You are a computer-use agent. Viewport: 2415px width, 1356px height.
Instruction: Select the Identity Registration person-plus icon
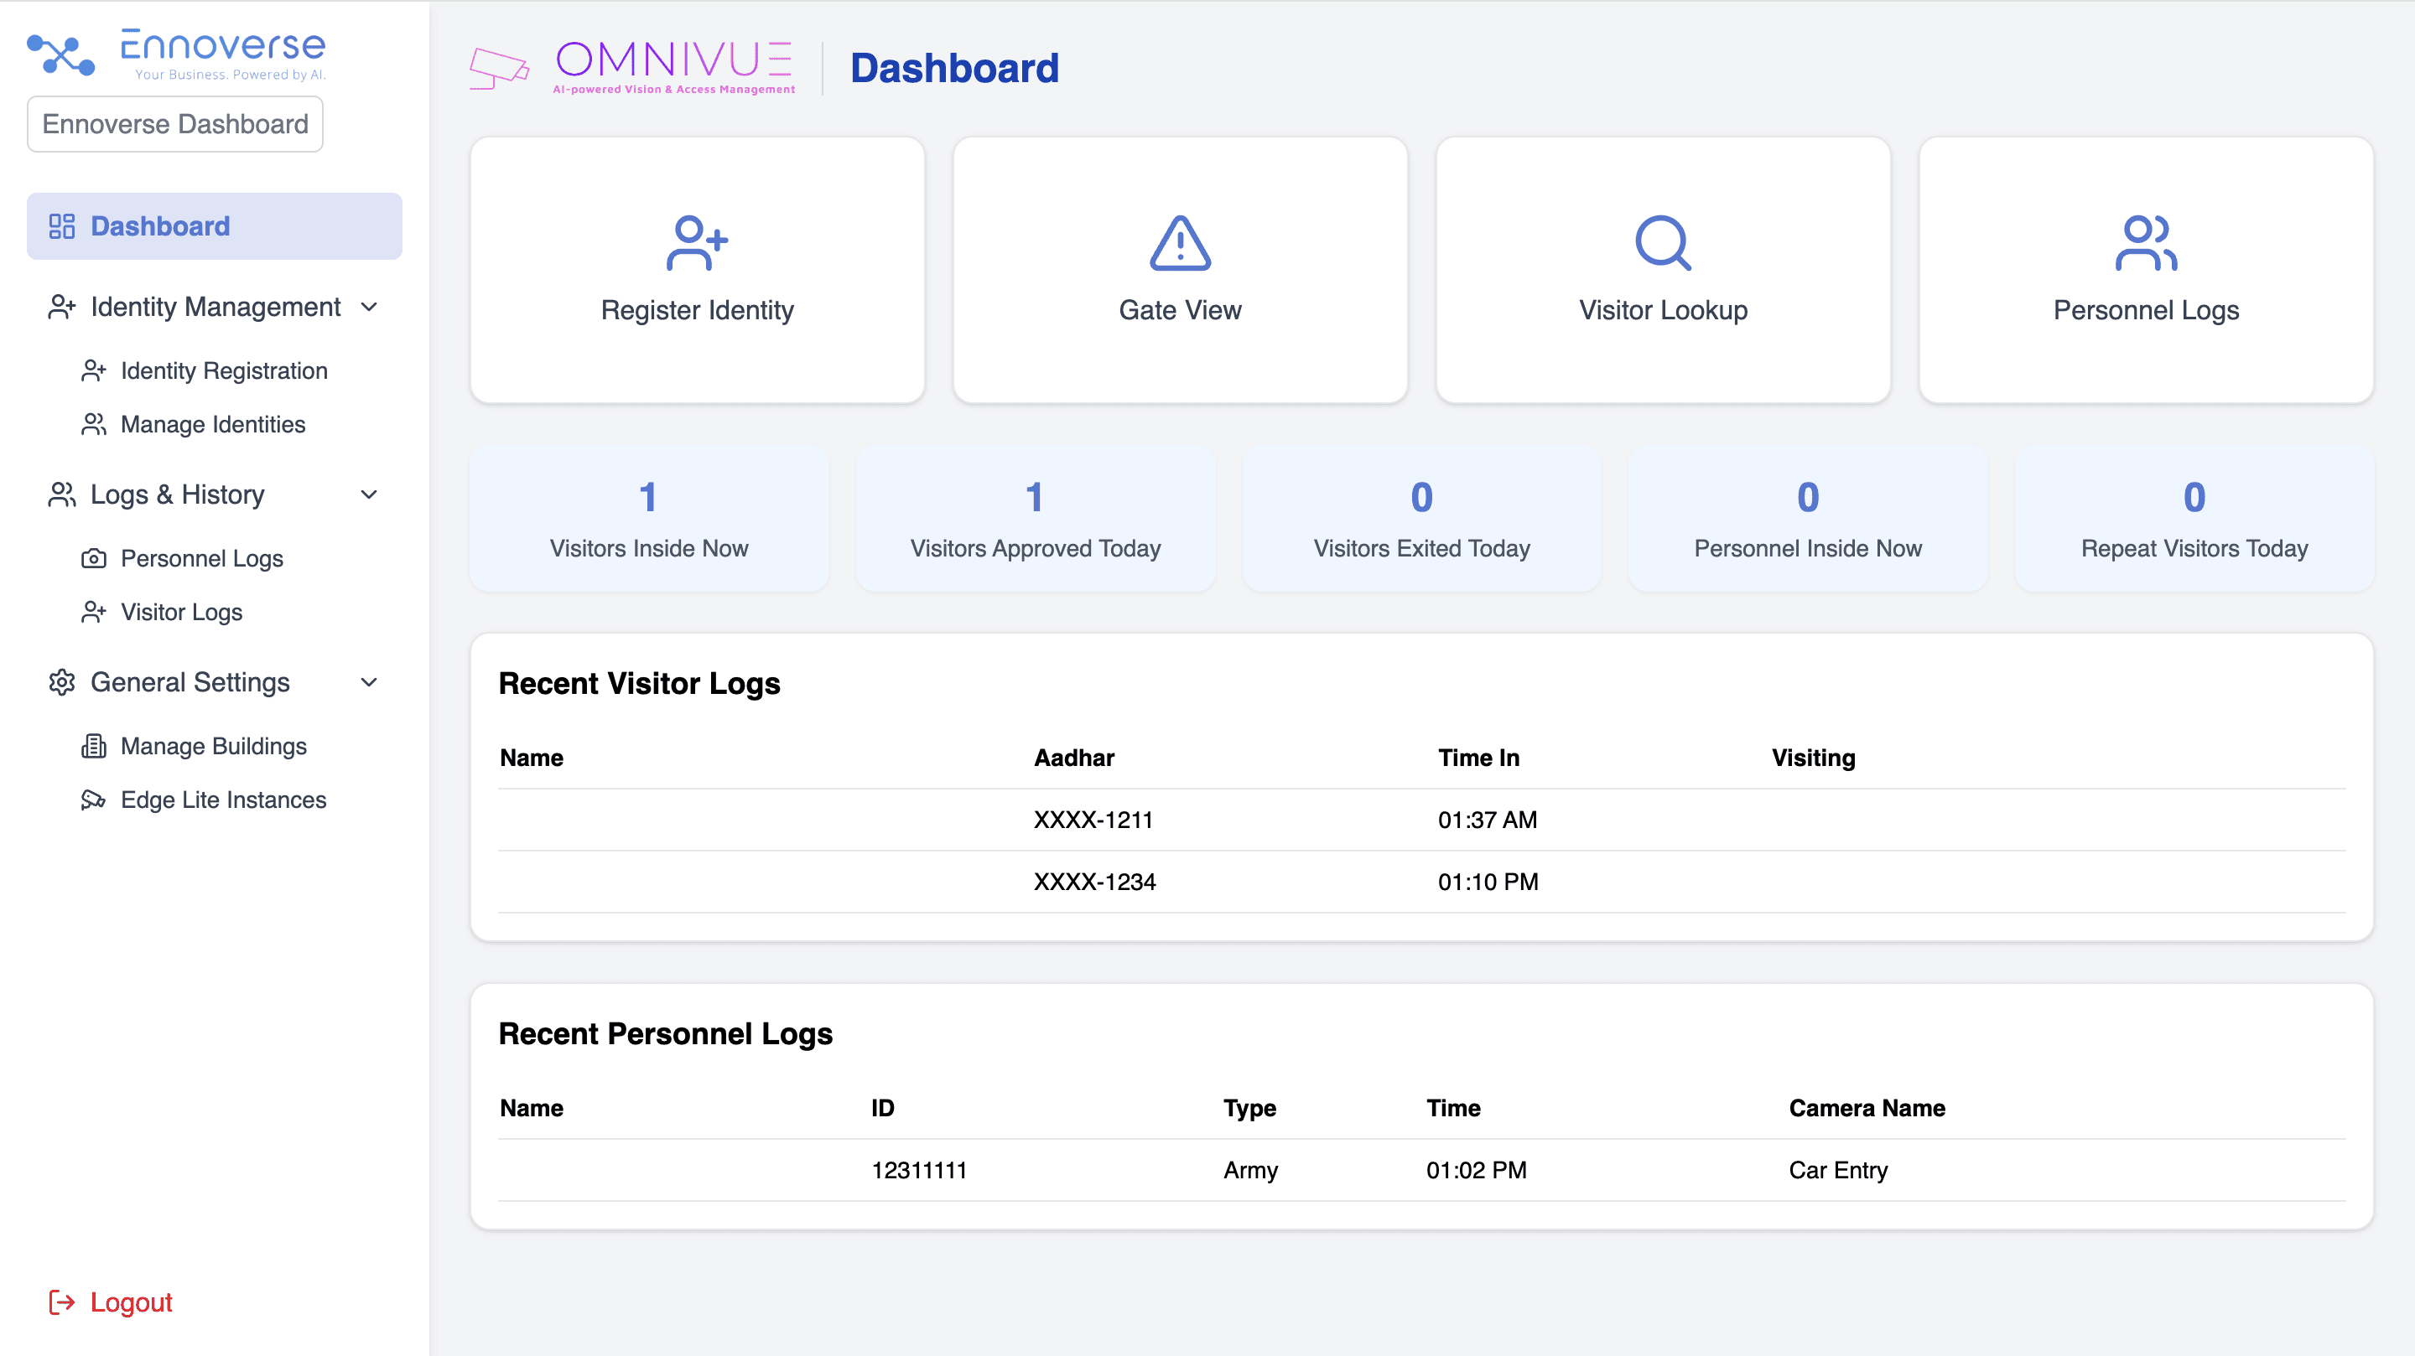pos(95,370)
